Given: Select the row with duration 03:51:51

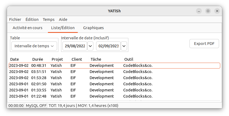Looking at the screenshot, I should click(x=114, y=72).
